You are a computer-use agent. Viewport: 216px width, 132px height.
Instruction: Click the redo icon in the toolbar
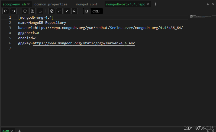(x=13, y=11)
